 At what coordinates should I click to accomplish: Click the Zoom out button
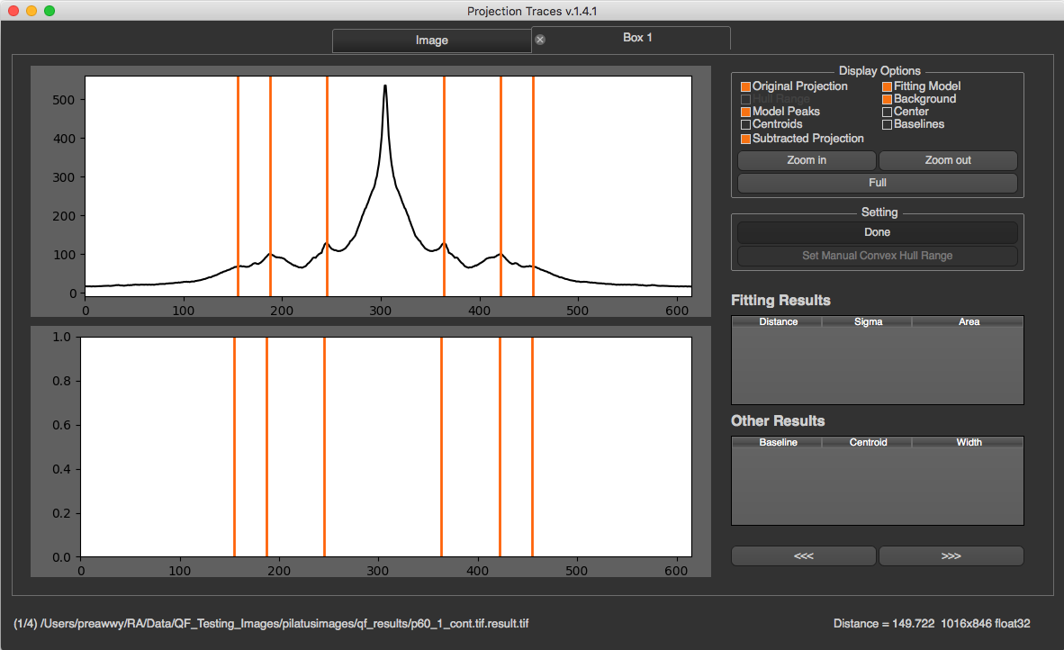point(948,160)
